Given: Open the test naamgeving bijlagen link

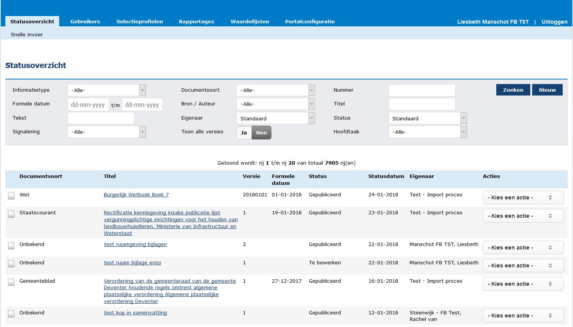Looking at the screenshot, I should [x=135, y=244].
